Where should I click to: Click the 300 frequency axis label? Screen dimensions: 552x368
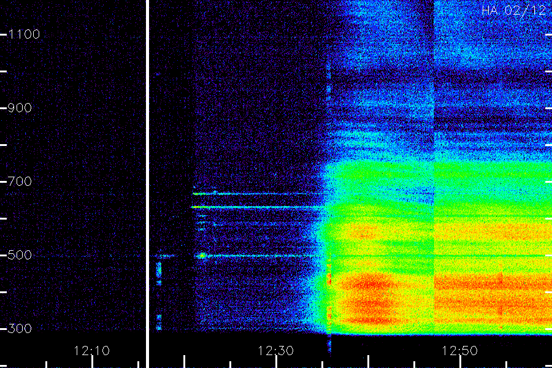[x=20, y=329]
